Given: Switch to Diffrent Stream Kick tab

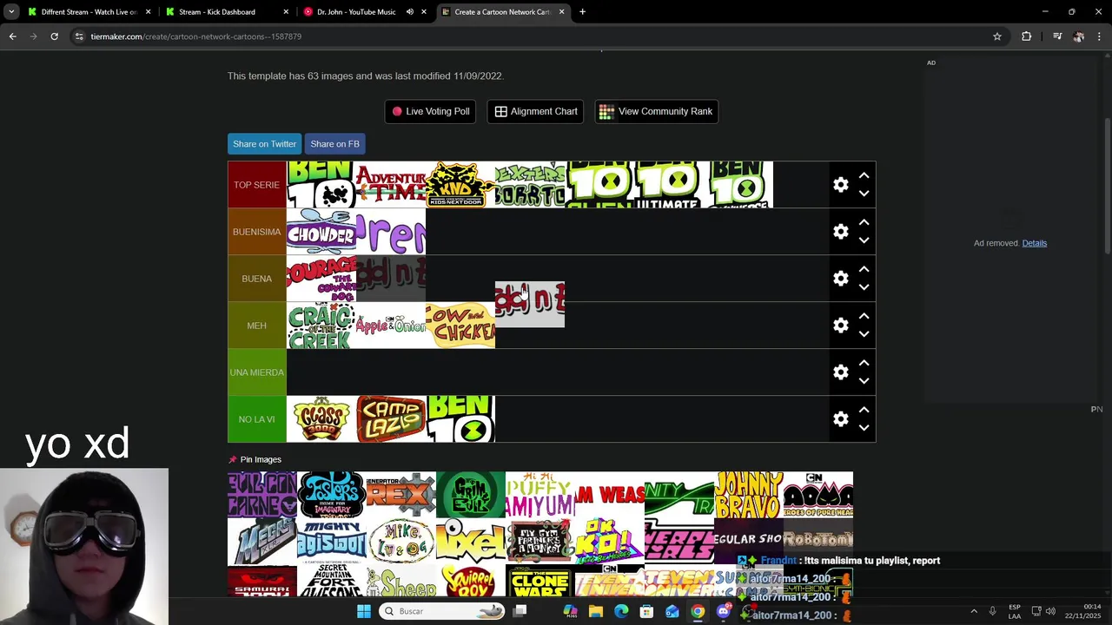Looking at the screenshot, I should 89,12.
